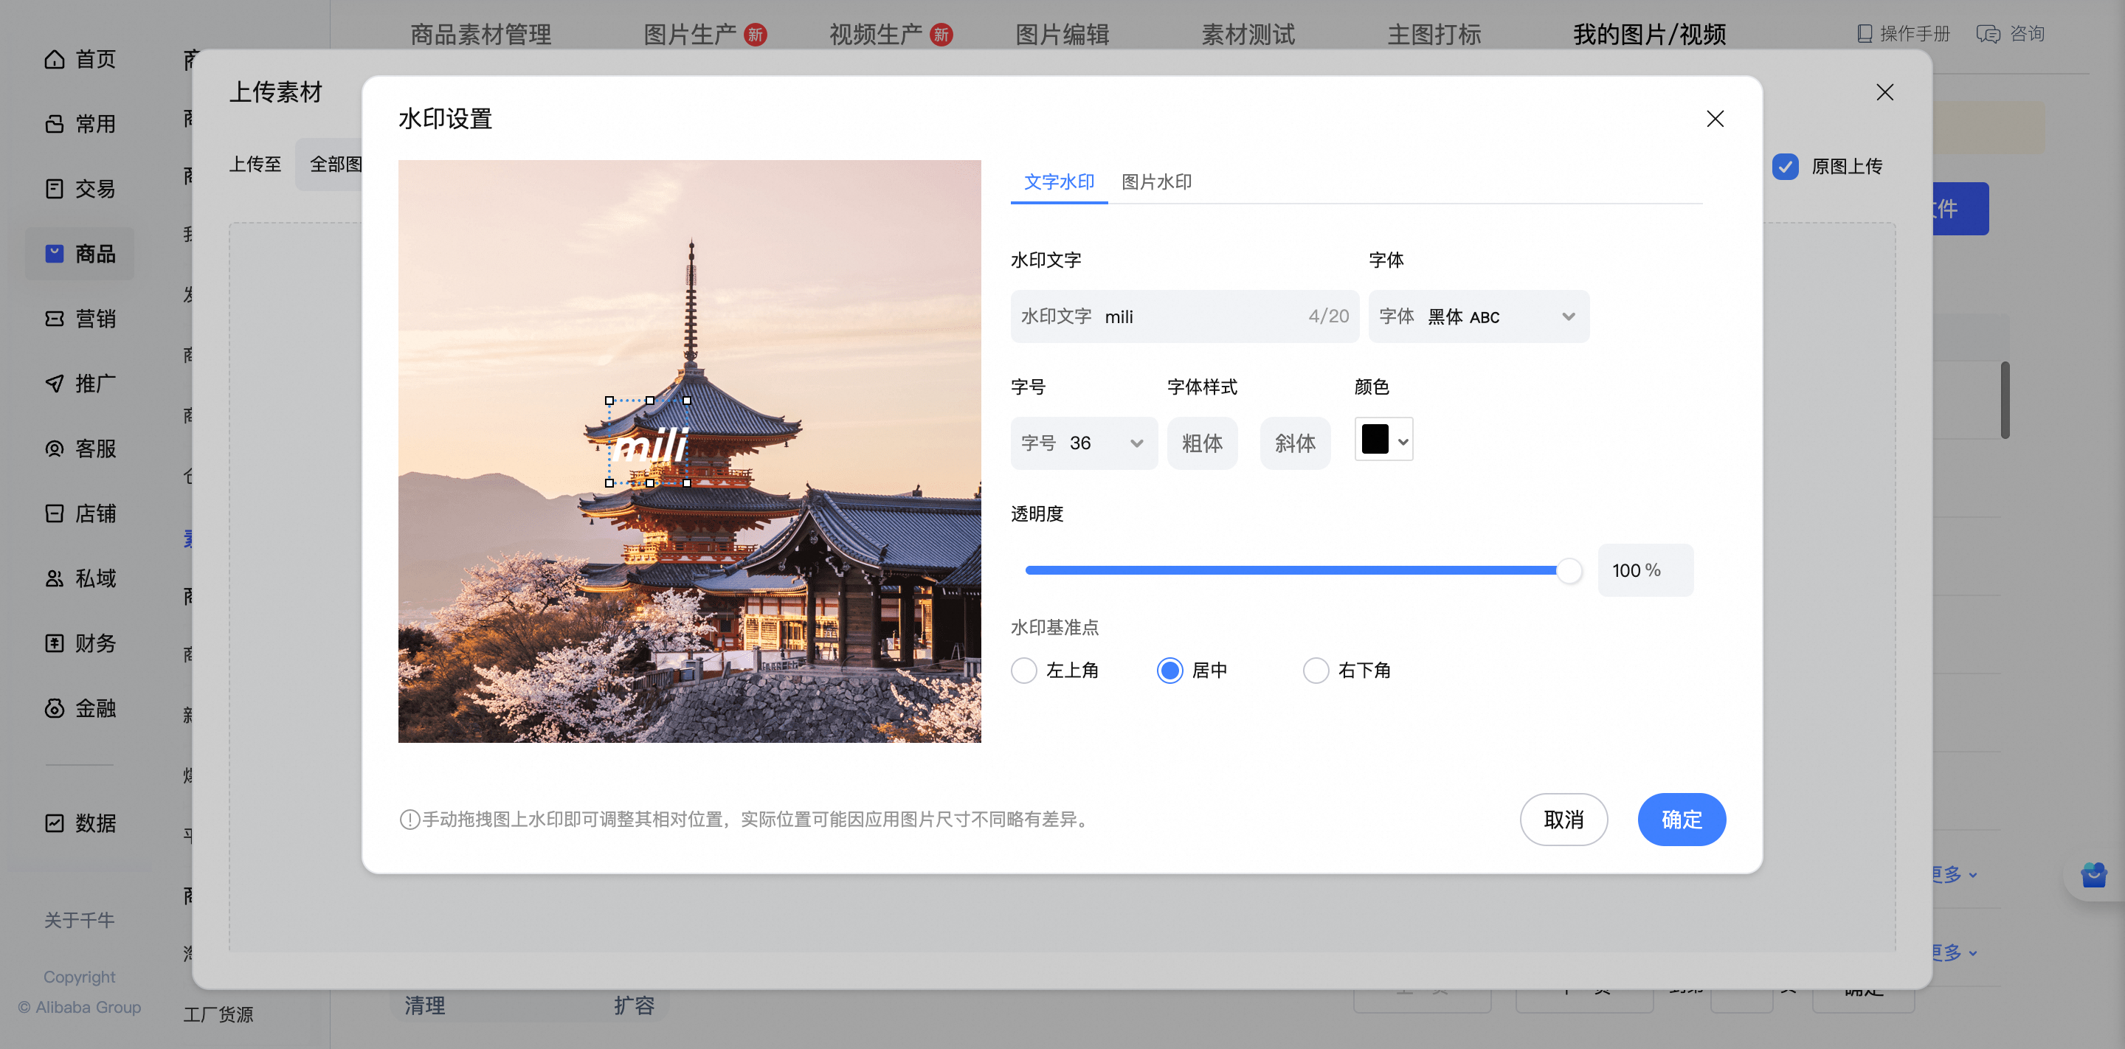The image size is (2125, 1049).
Task: Click the floating assistant robot icon
Action: coord(2094,874)
